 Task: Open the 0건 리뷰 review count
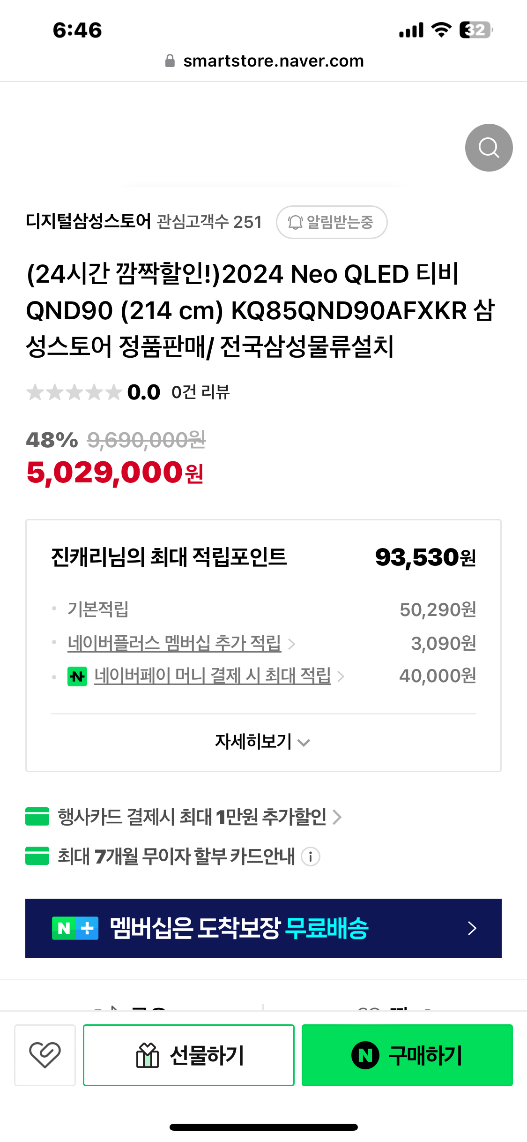200,392
